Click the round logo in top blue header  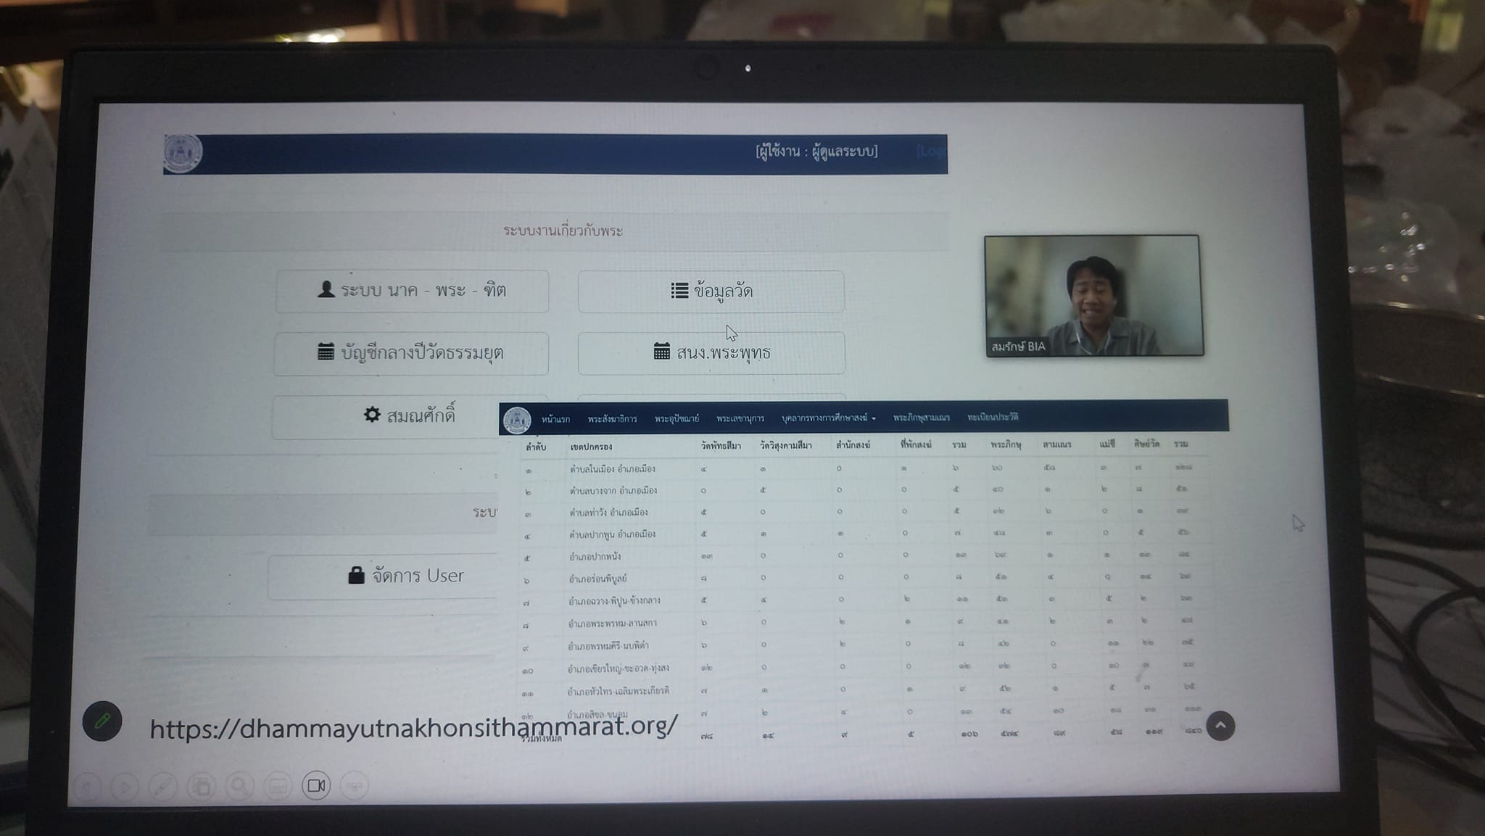(x=183, y=154)
